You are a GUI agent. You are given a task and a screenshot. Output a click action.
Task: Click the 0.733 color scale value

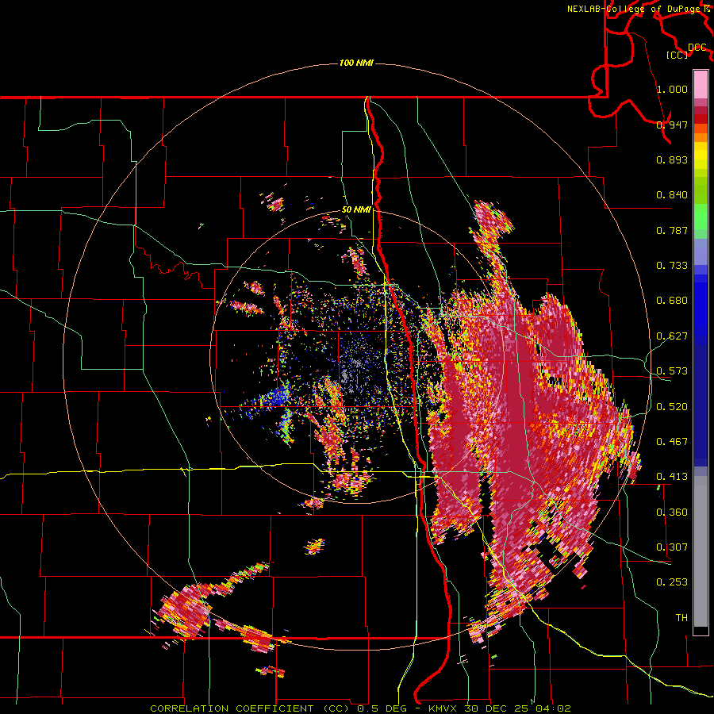[672, 266]
